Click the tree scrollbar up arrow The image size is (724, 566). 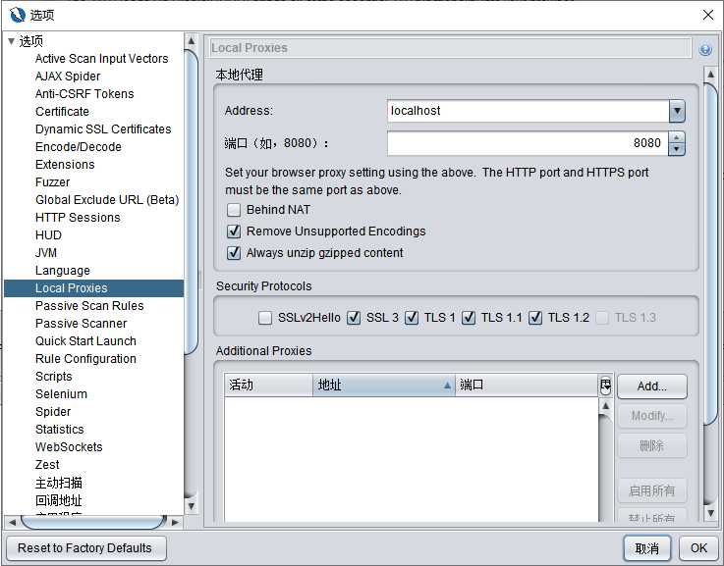[x=192, y=41]
